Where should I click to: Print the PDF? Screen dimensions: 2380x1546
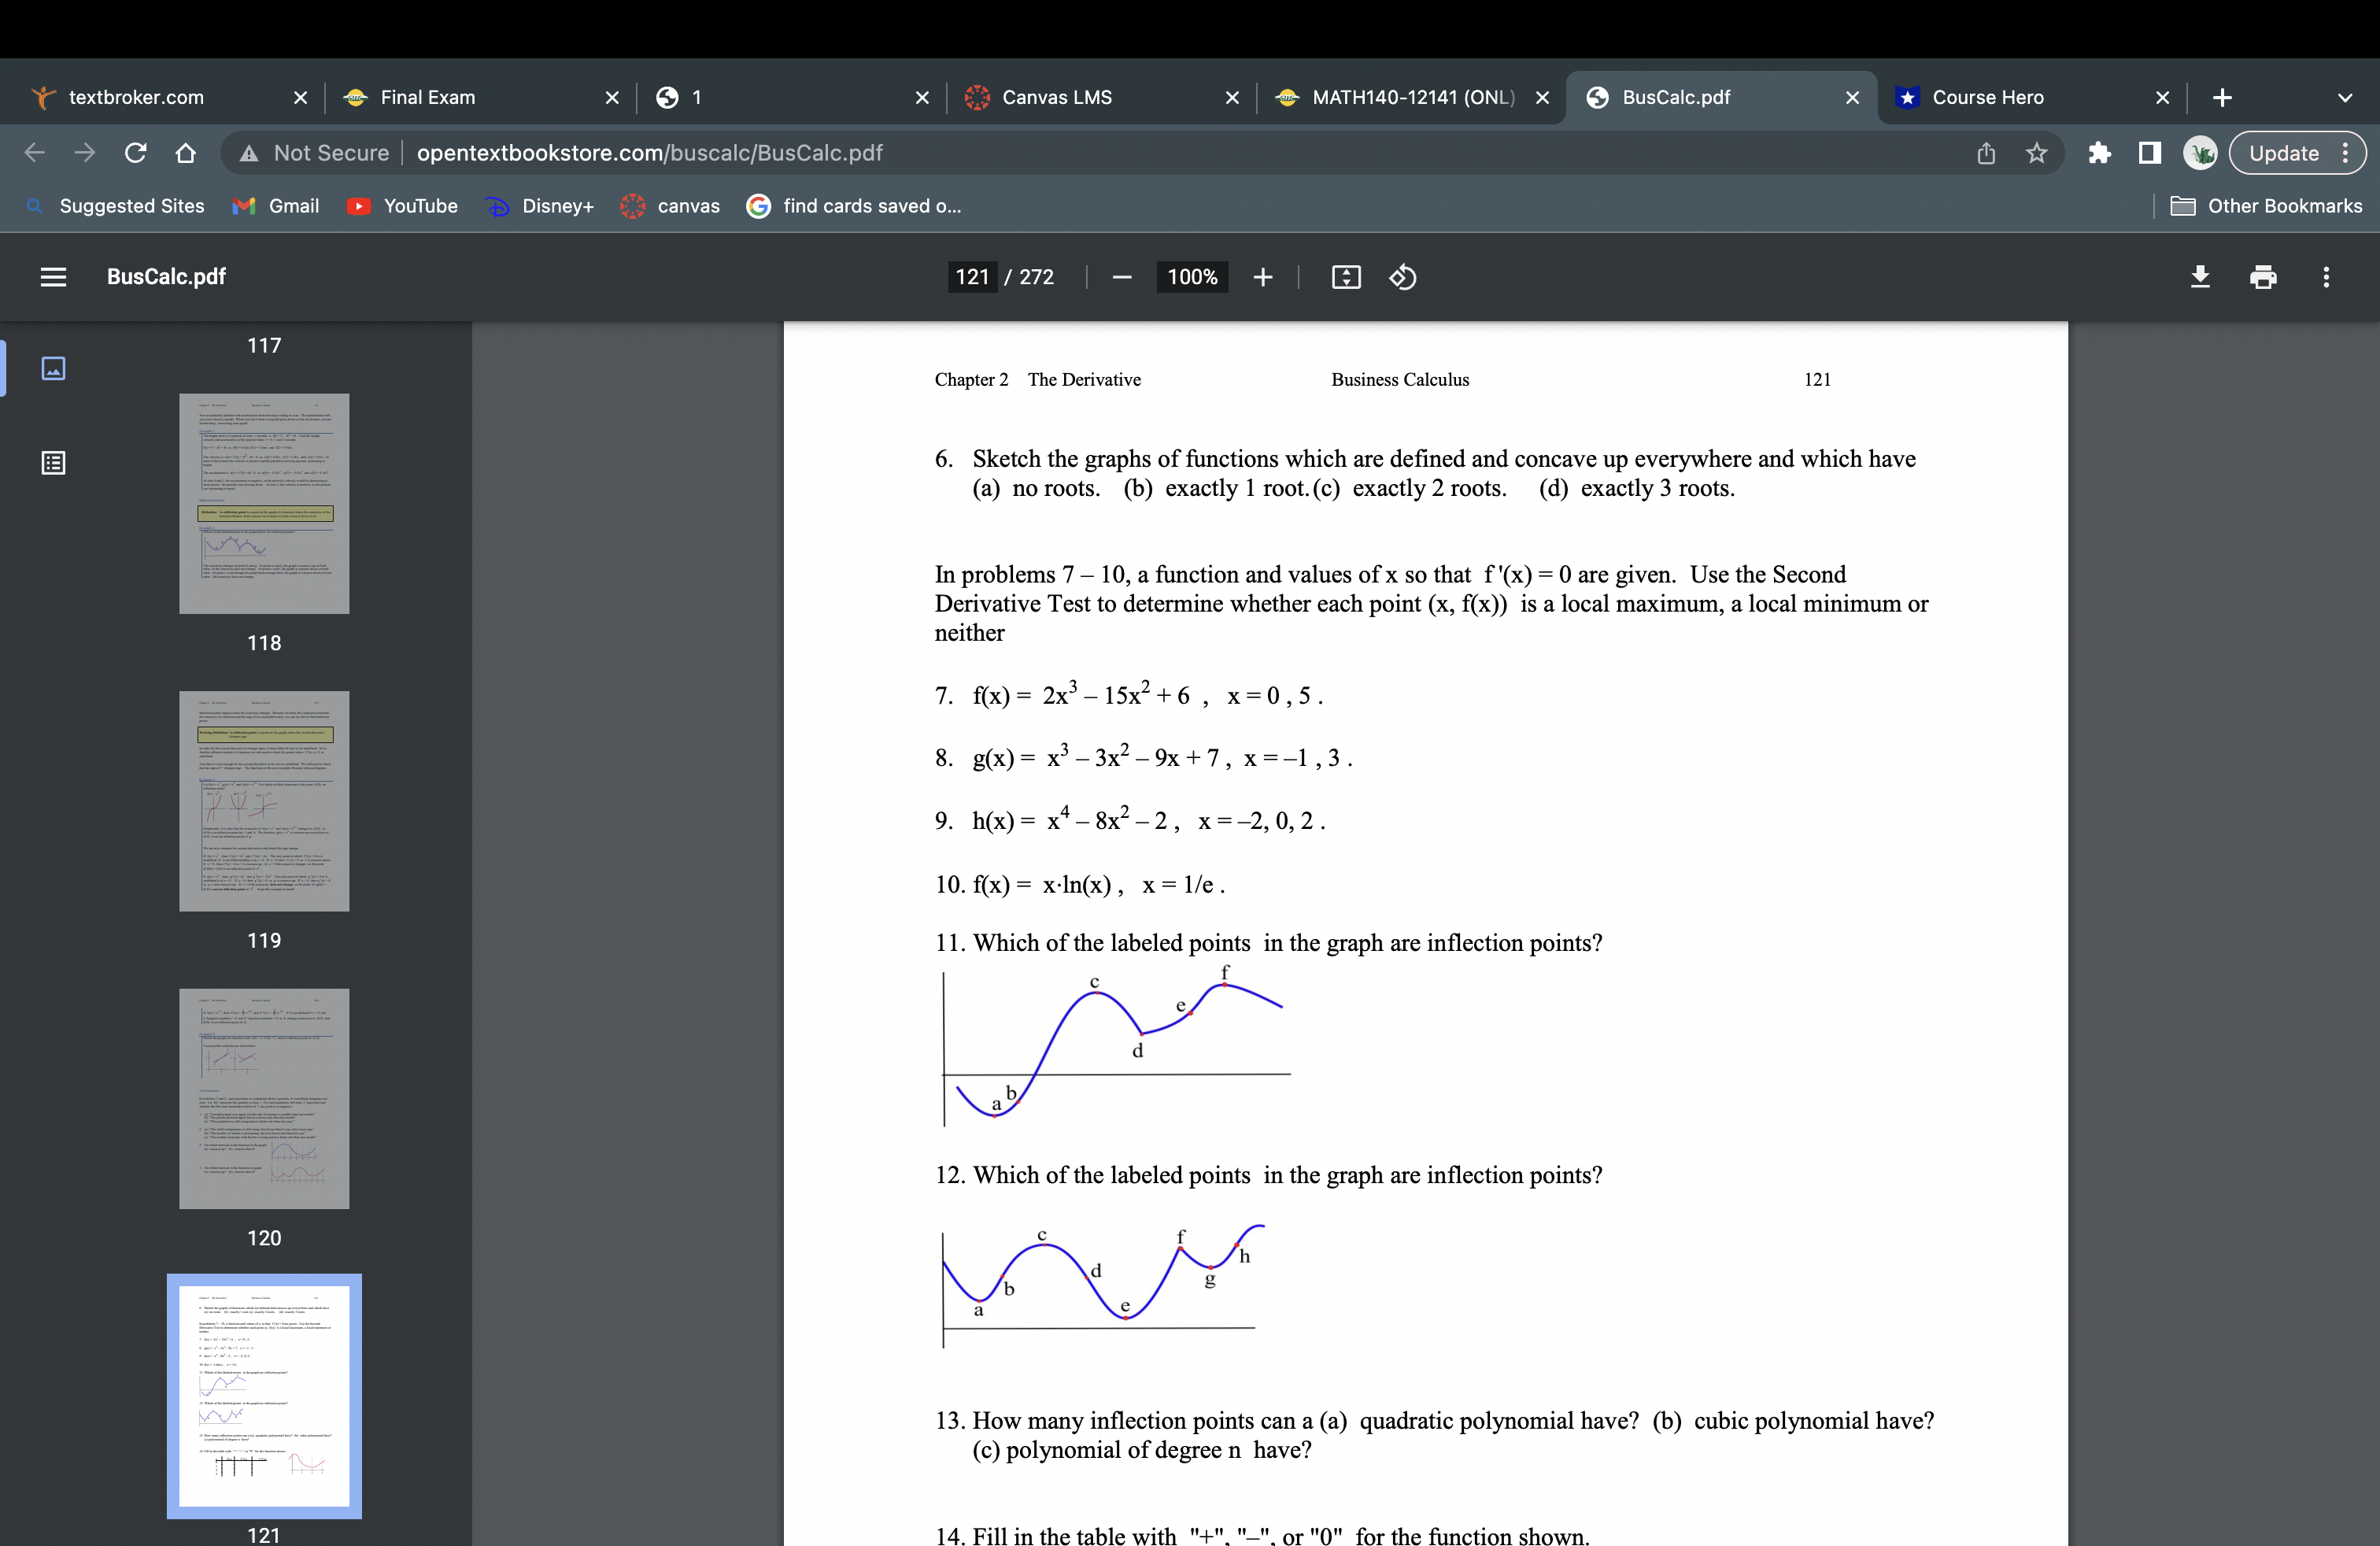(2263, 277)
